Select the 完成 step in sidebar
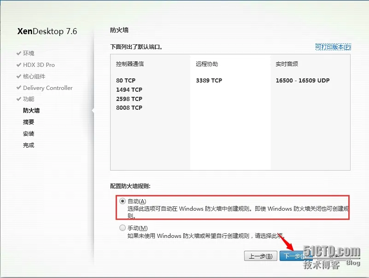This screenshot has width=369, height=278. point(29,145)
